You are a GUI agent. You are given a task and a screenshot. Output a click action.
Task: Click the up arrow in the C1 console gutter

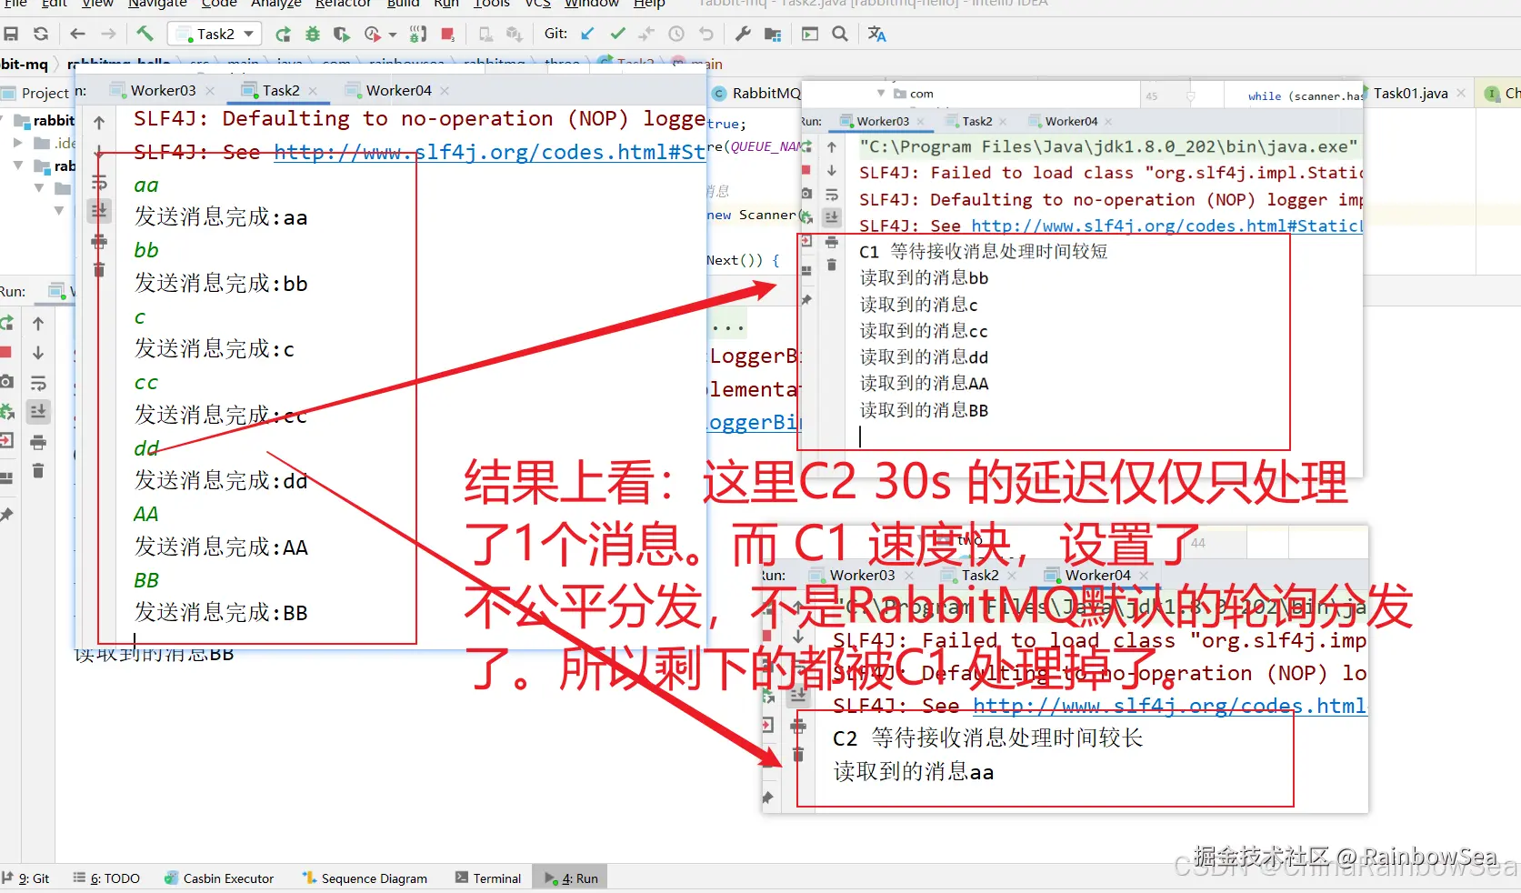[x=831, y=146]
